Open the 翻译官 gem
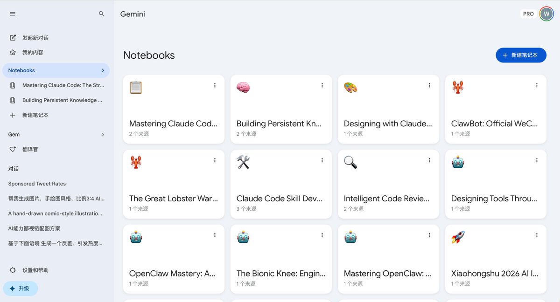The image size is (560, 302). click(x=30, y=150)
